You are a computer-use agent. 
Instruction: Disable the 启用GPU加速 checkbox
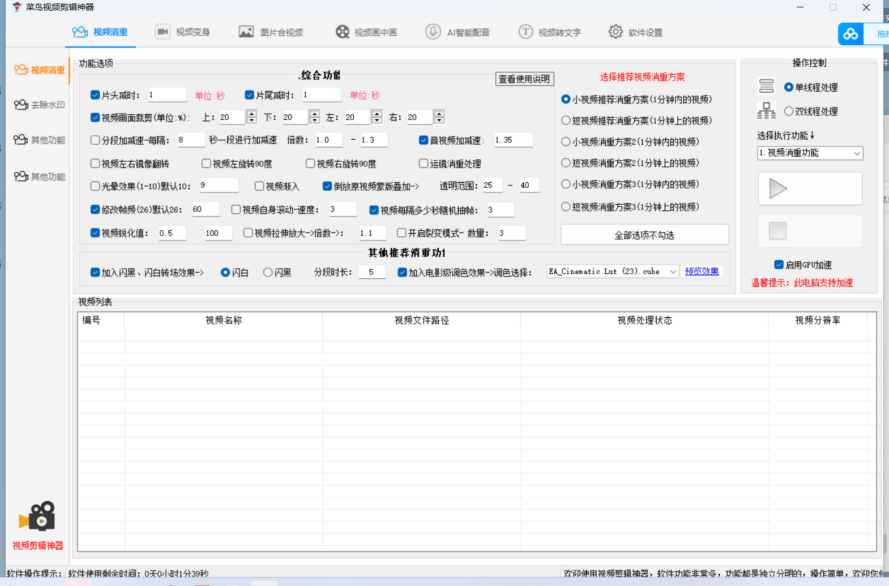tap(779, 265)
